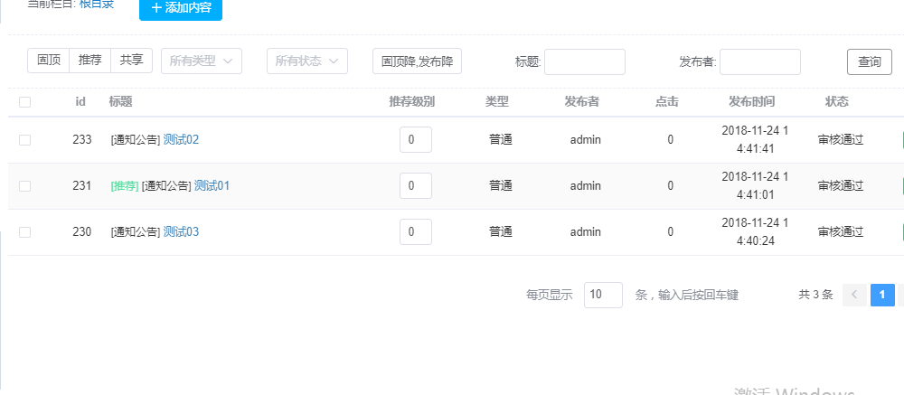Toggle the select-all checkbox in table header
The image size is (904, 395).
tap(24, 102)
